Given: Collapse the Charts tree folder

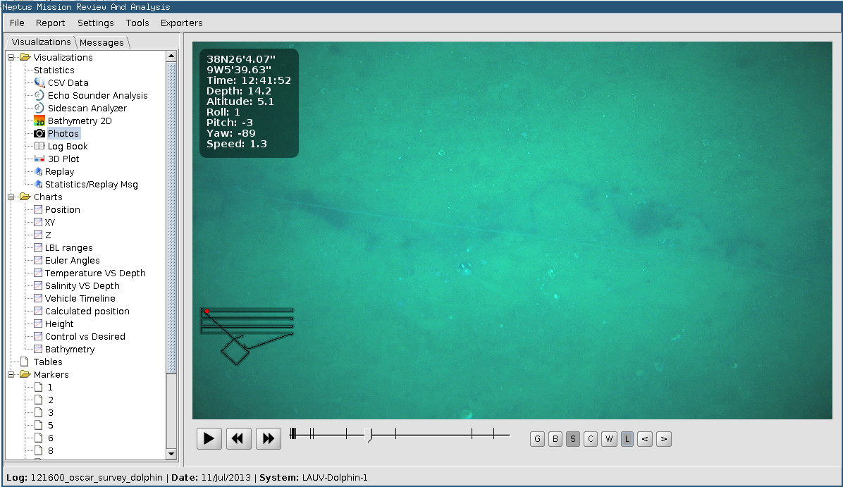Looking at the screenshot, I should point(11,197).
